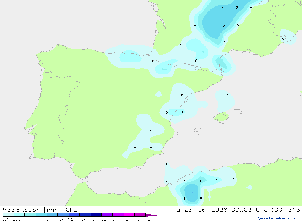Choose the 20–25 mm legend color swatch
The height and width of the screenshot is (221, 302).
pyautogui.click(x=85, y=215)
